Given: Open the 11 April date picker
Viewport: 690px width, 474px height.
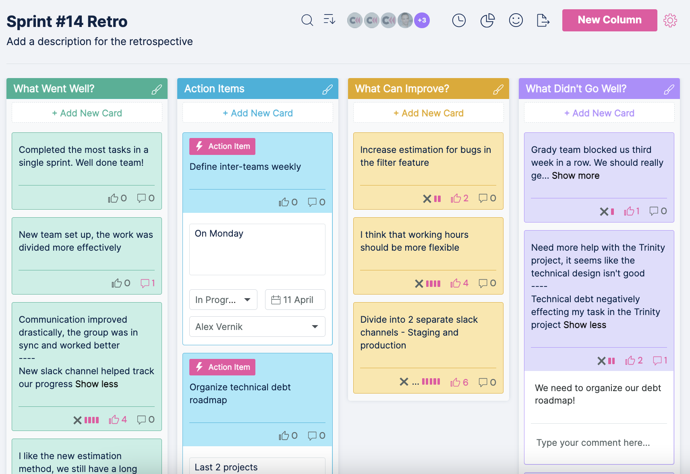Looking at the screenshot, I should coord(295,299).
